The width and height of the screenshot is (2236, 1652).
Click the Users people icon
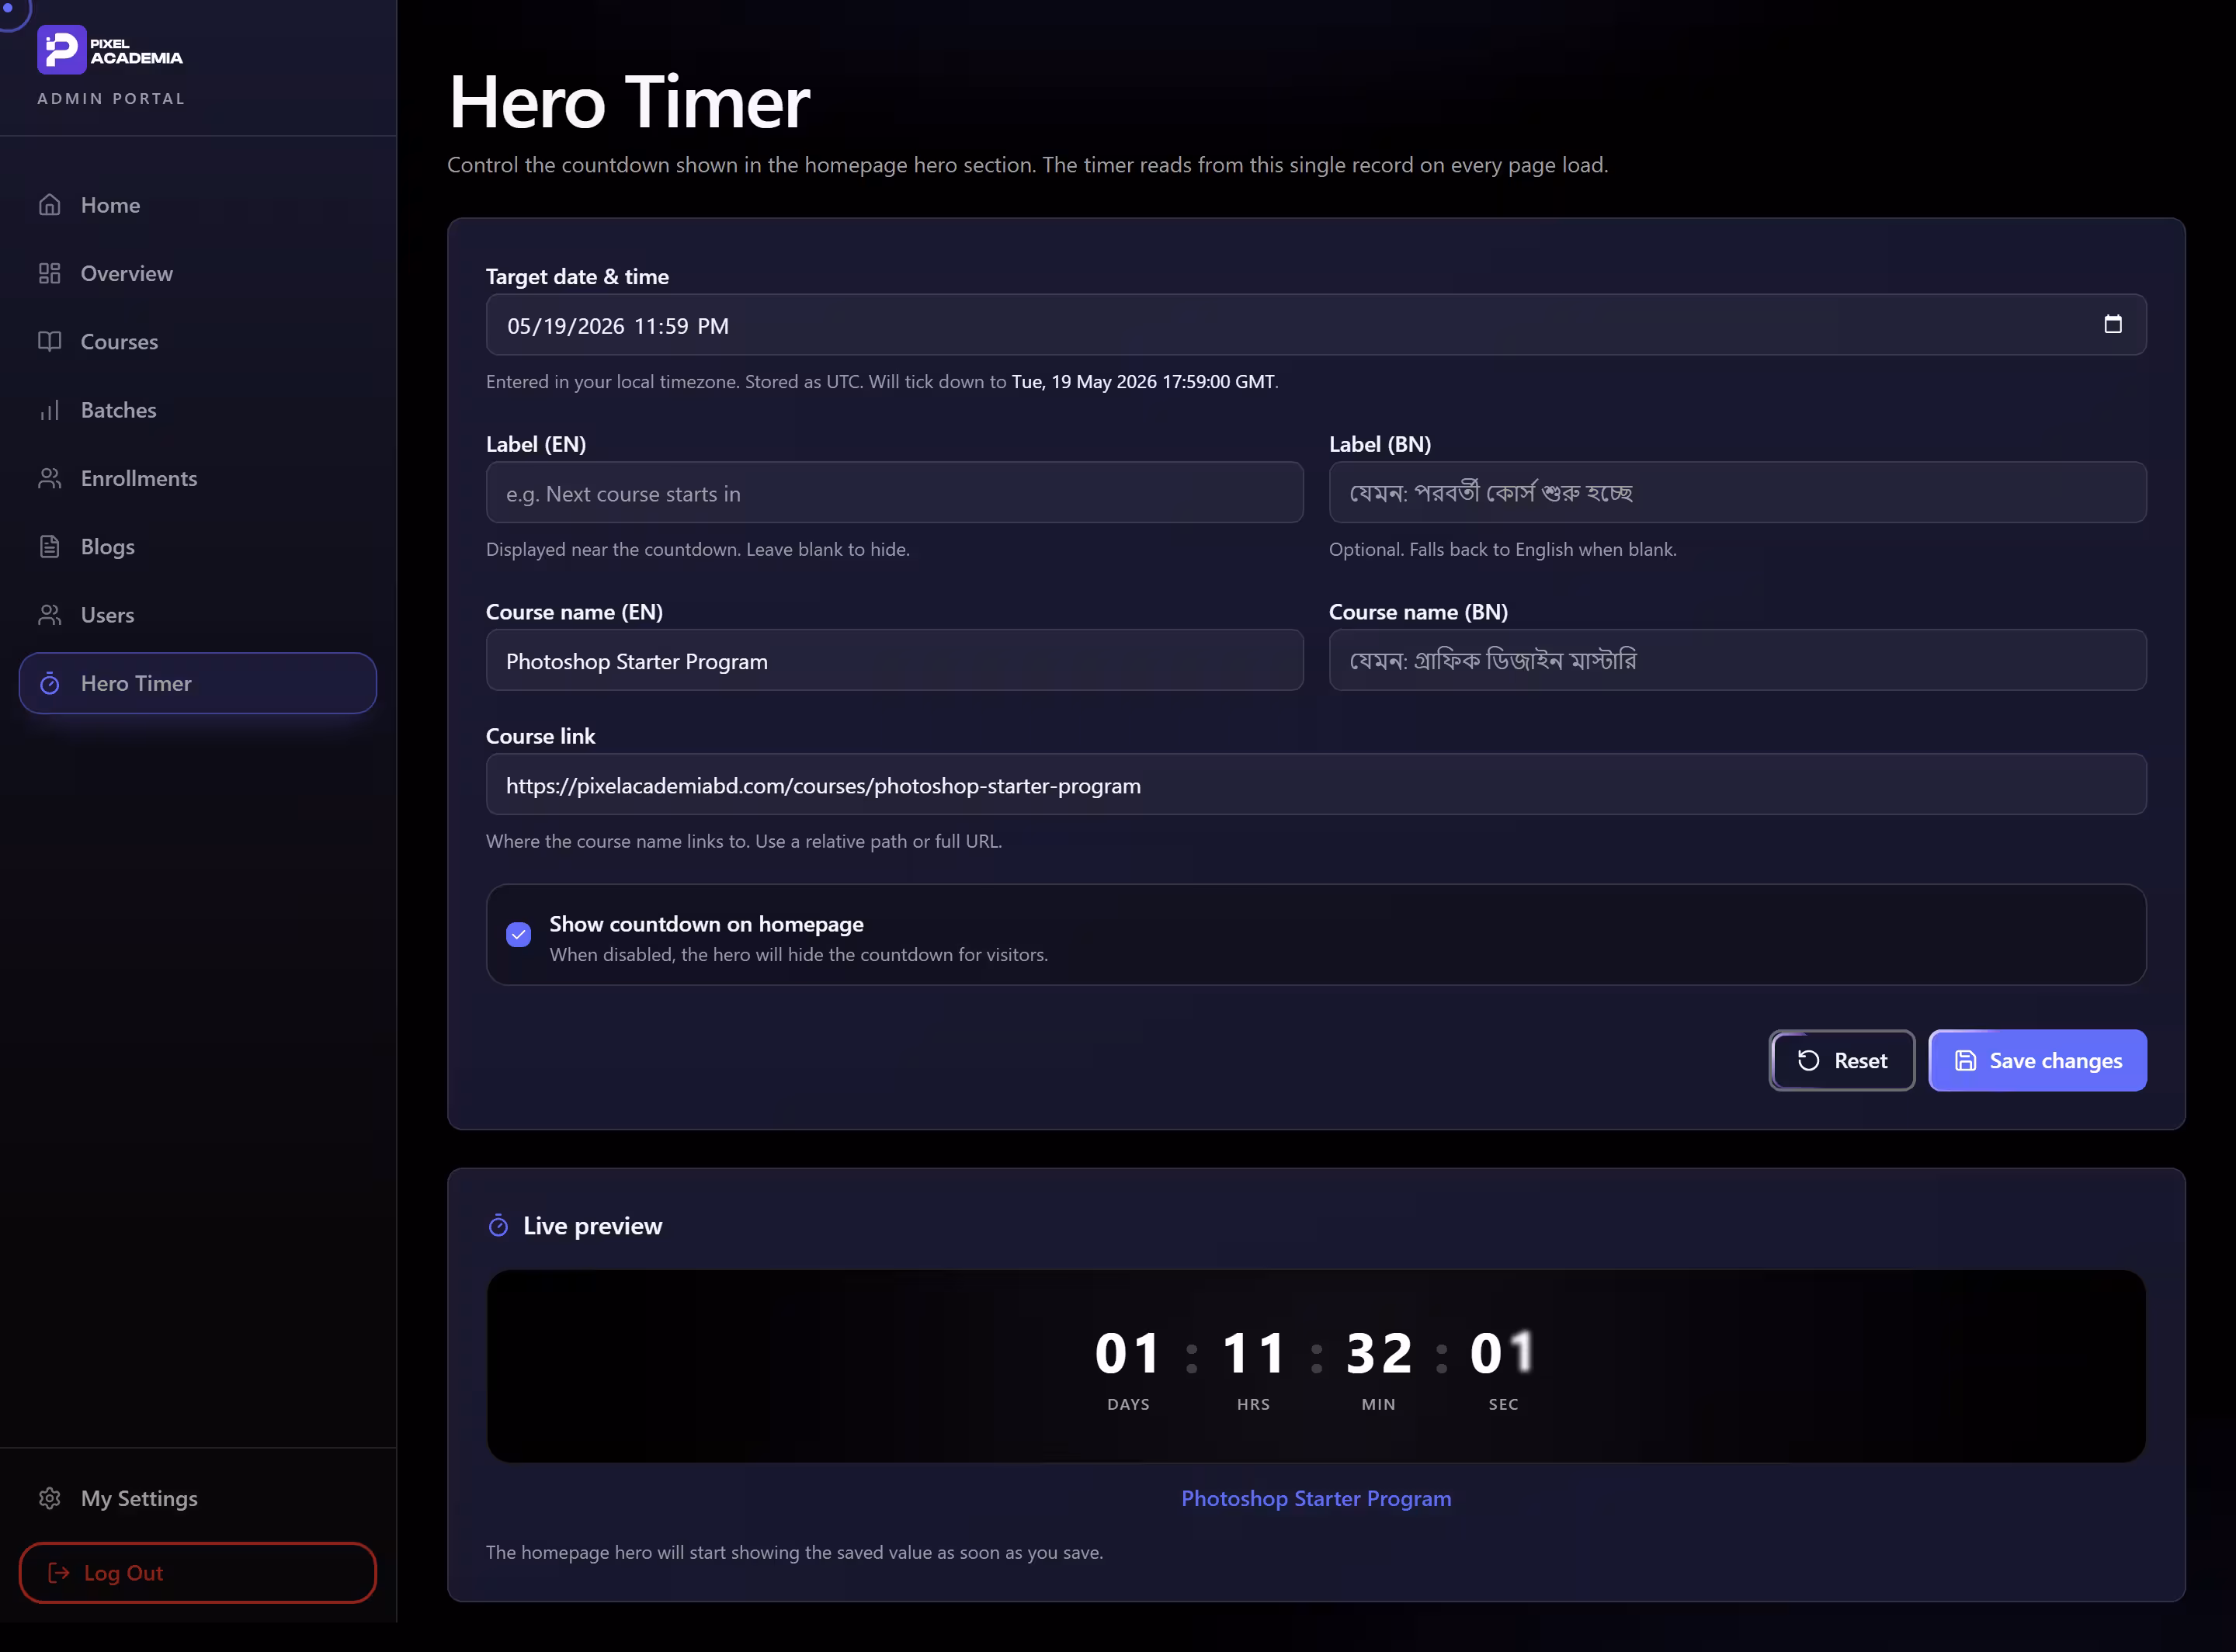coord(50,614)
